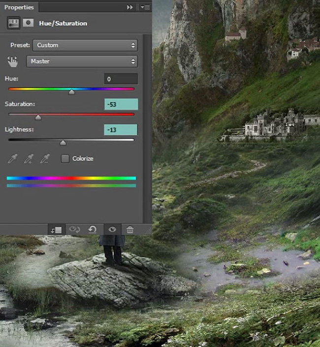Open the Master color range dropdown
This screenshot has height=347, width=320.
click(82, 61)
